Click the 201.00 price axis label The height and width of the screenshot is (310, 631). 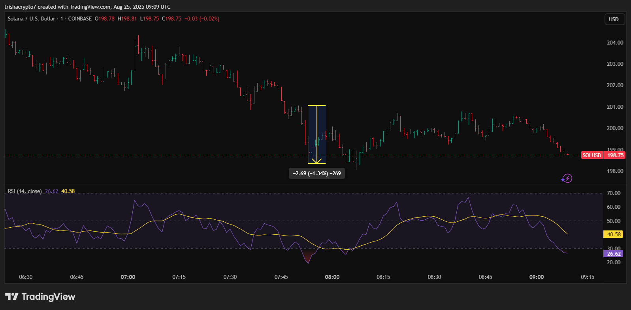point(615,107)
